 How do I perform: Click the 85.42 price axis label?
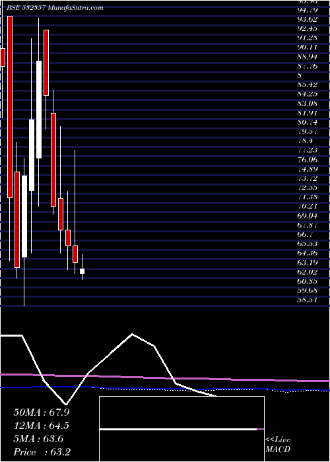pos(307,85)
